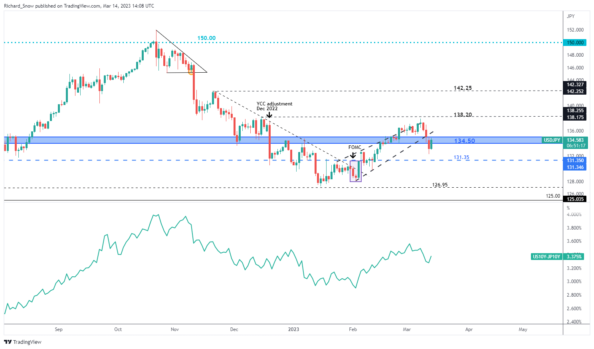
Task: Click the 2023 label on time axis
Action: tap(293, 329)
